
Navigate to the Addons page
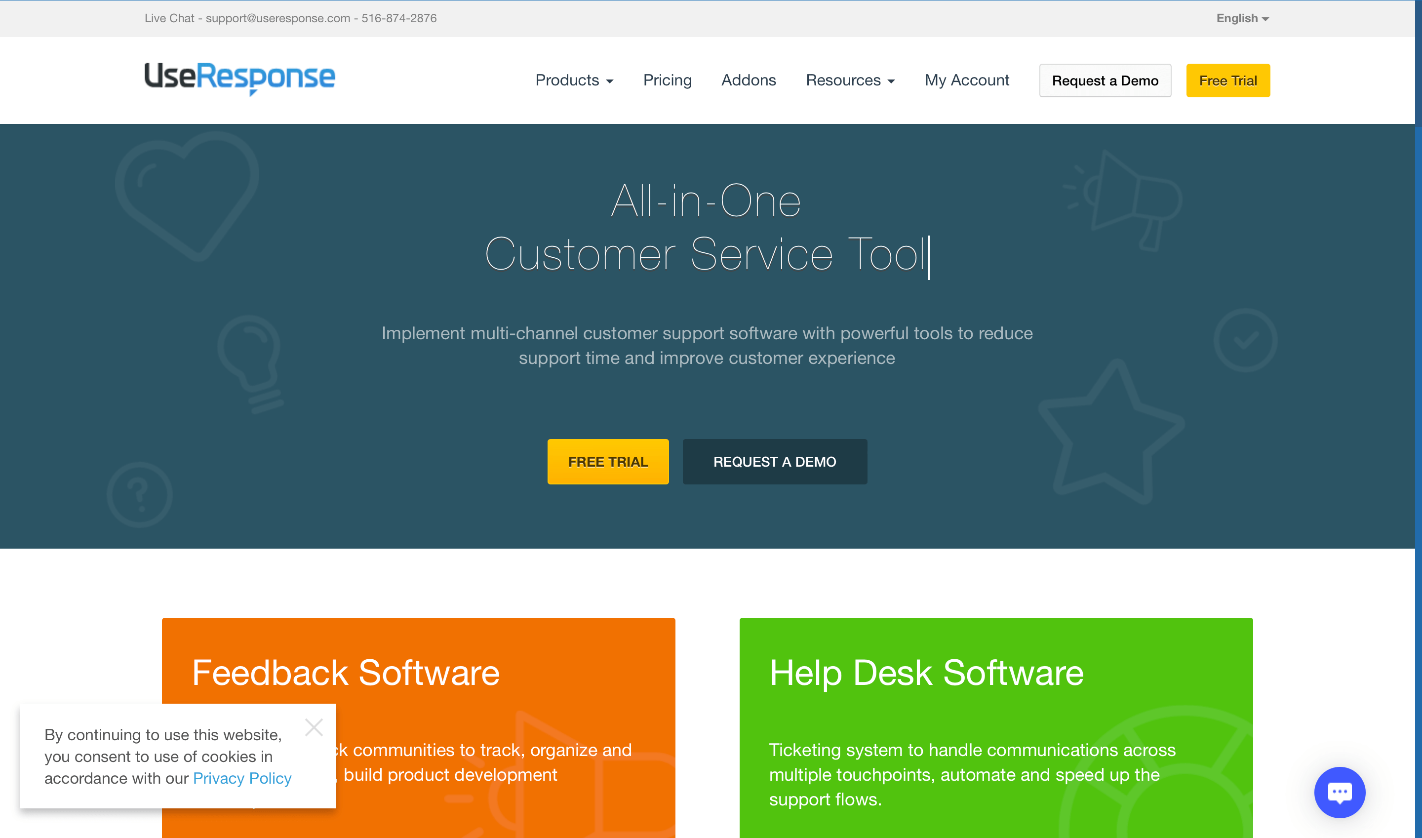click(x=748, y=80)
